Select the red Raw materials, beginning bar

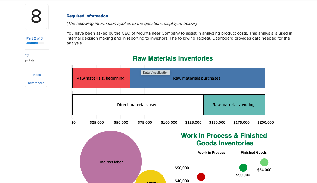point(101,78)
